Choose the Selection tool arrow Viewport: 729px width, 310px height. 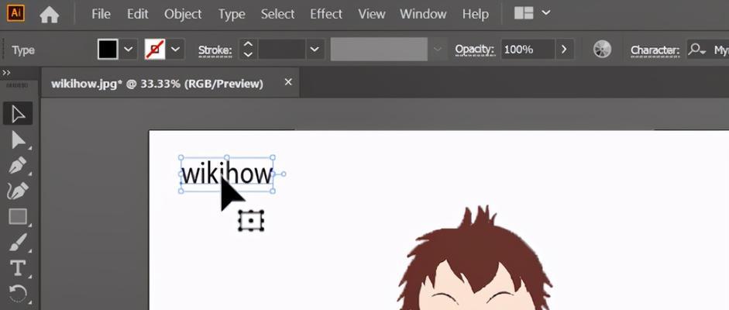pos(18,114)
